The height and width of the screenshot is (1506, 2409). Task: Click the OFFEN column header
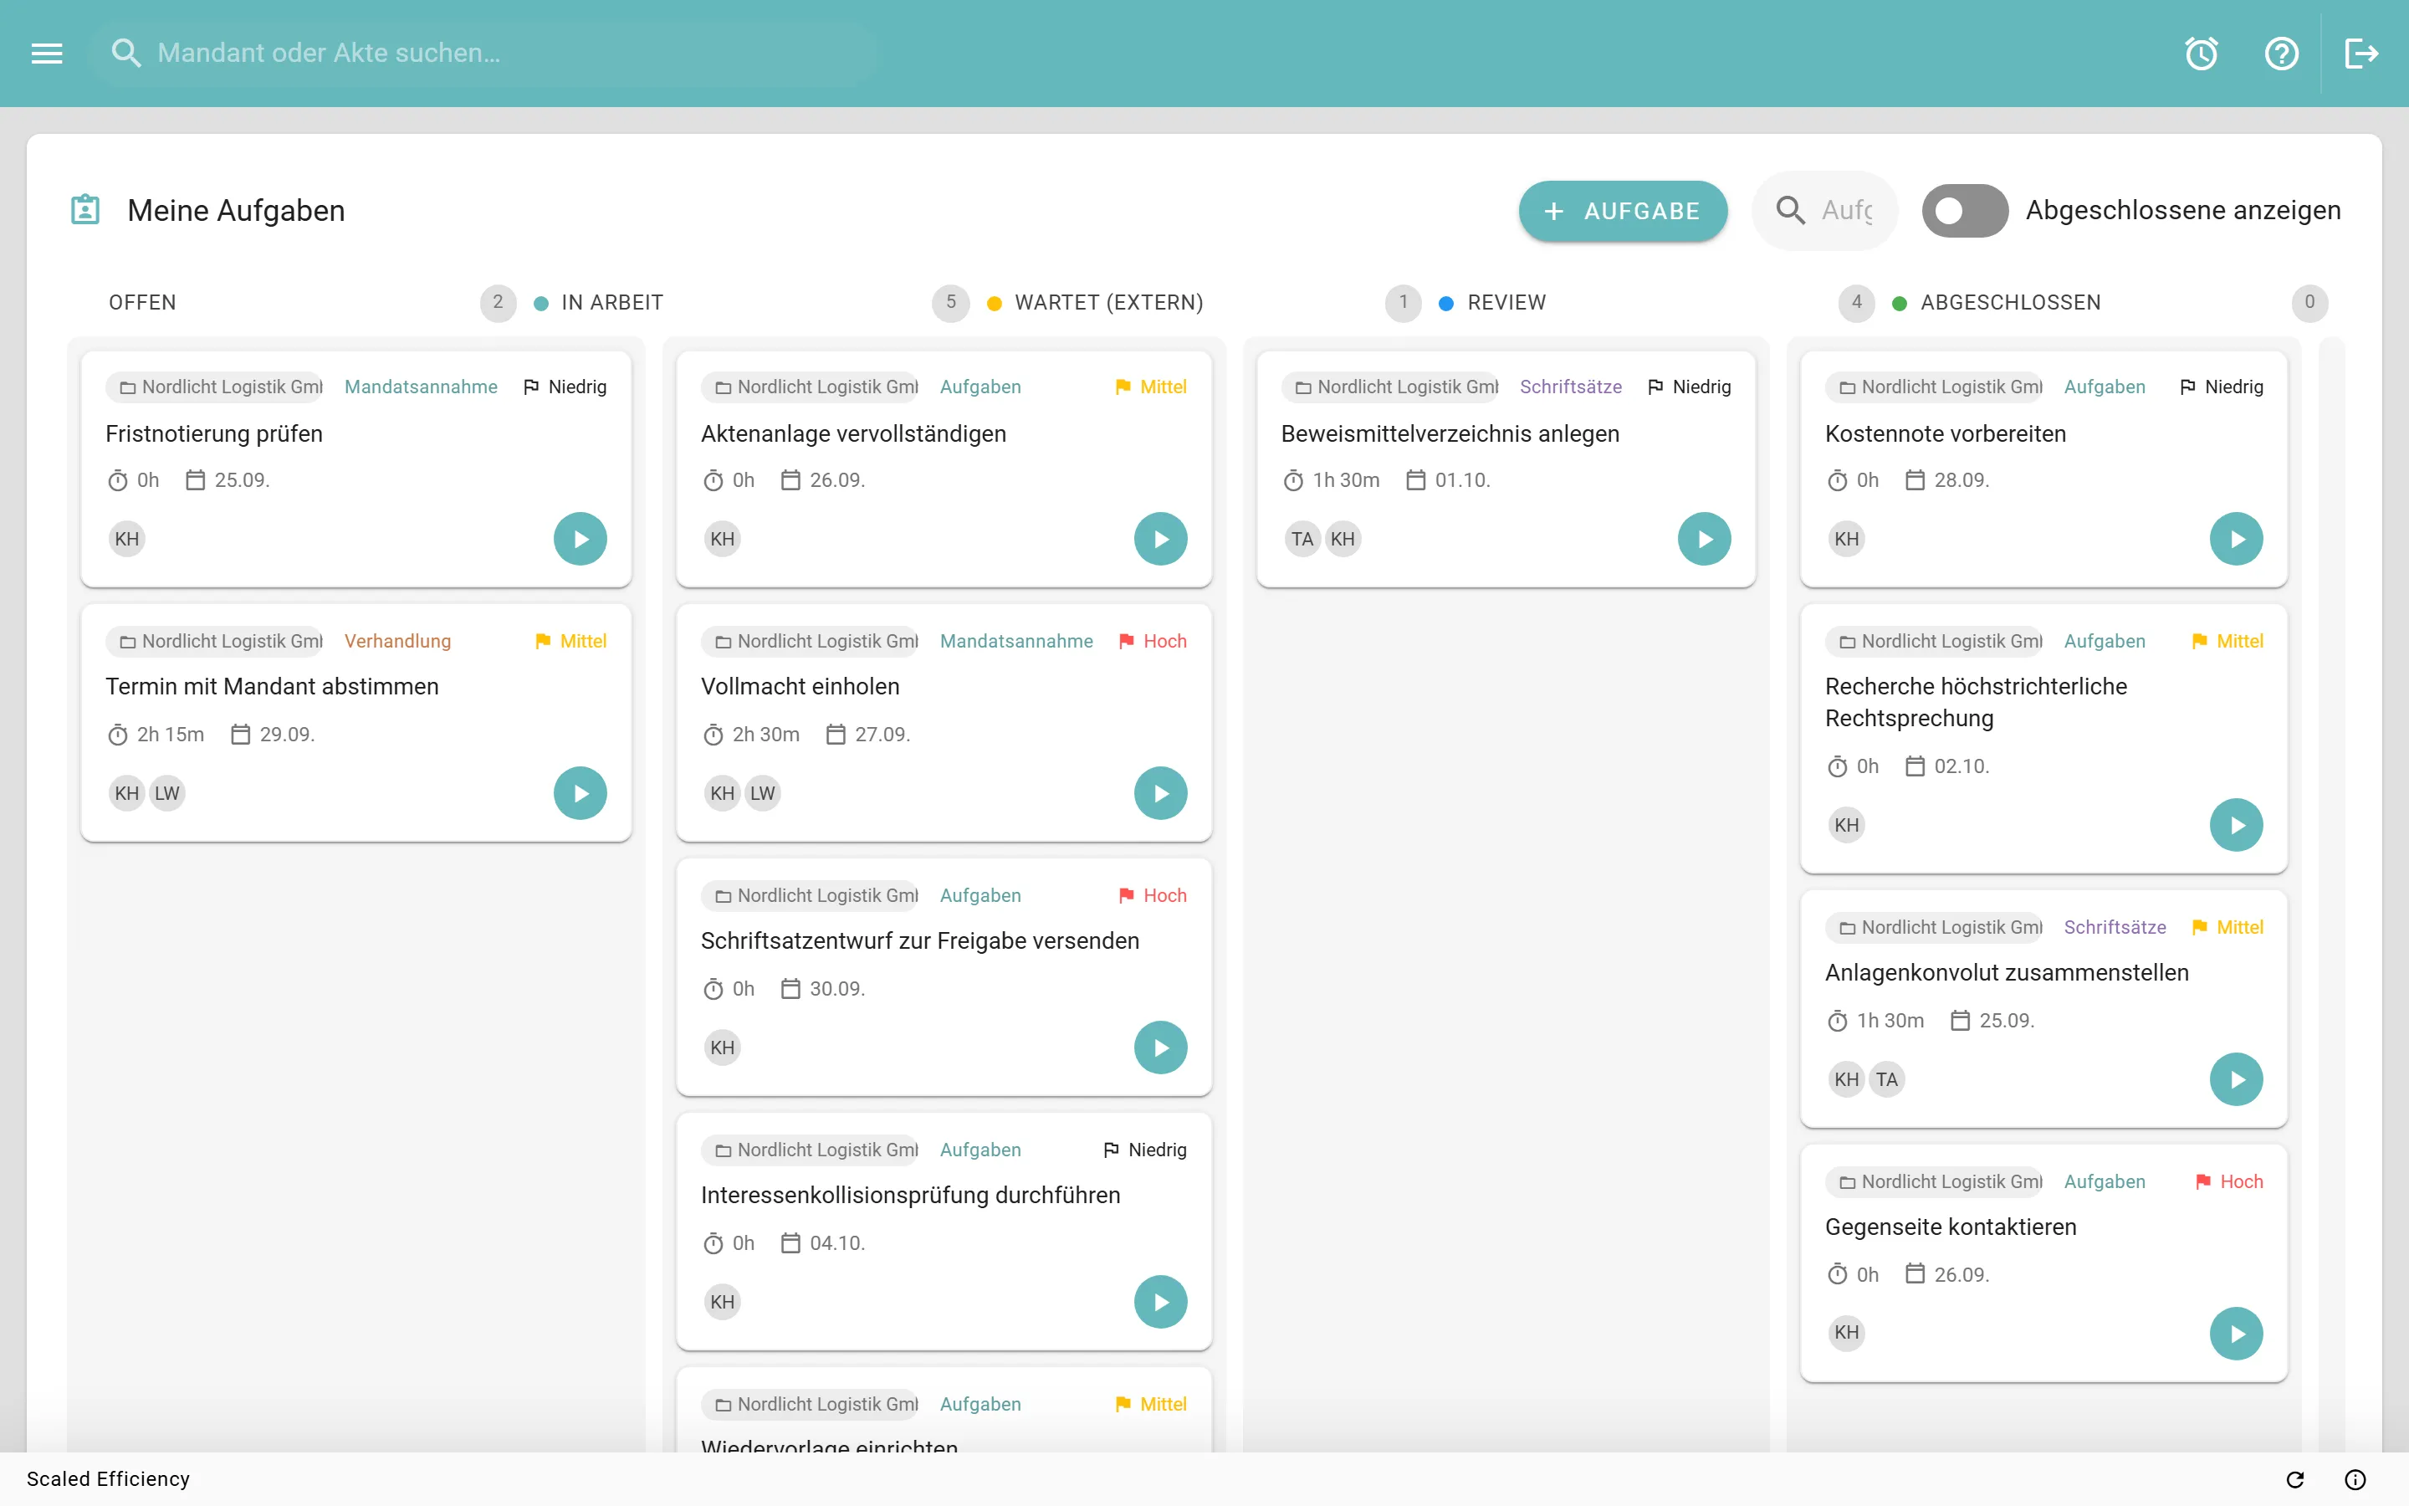point(142,303)
